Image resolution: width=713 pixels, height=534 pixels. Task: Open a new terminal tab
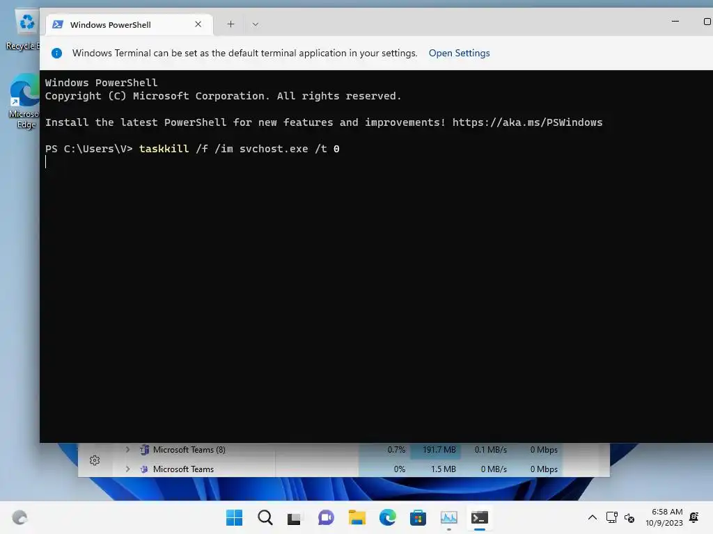[x=231, y=24]
